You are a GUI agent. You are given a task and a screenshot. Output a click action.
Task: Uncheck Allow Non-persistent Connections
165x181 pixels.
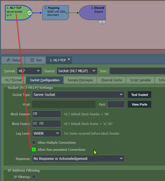pyautogui.click(x=34, y=150)
